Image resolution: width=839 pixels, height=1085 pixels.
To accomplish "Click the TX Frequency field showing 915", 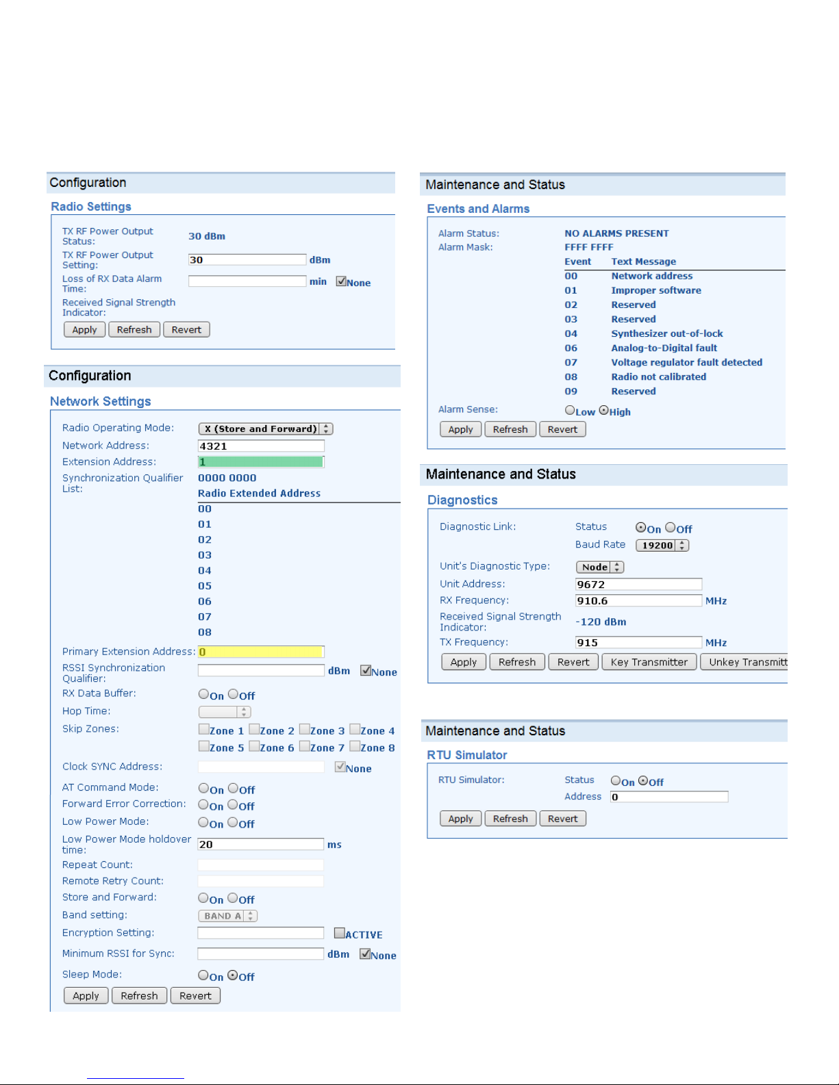I will pos(639,642).
